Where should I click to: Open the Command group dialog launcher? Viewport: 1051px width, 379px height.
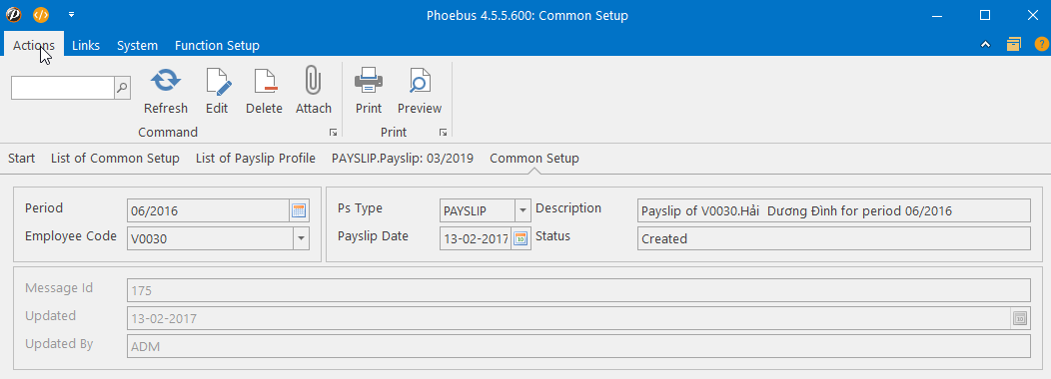(x=333, y=133)
